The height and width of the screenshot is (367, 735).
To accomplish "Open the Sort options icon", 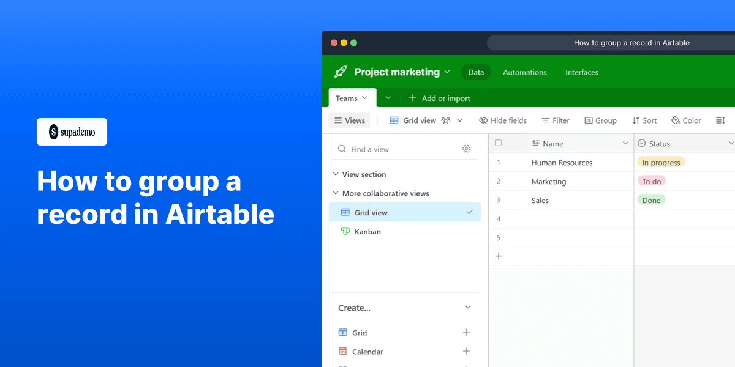I will (635, 120).
